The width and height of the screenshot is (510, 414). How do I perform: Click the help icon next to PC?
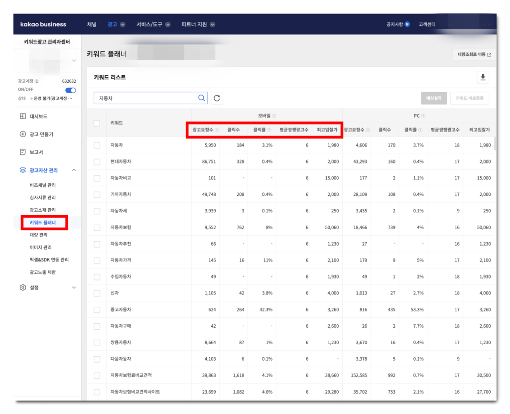pyautogui.click(x=423, y=116)
